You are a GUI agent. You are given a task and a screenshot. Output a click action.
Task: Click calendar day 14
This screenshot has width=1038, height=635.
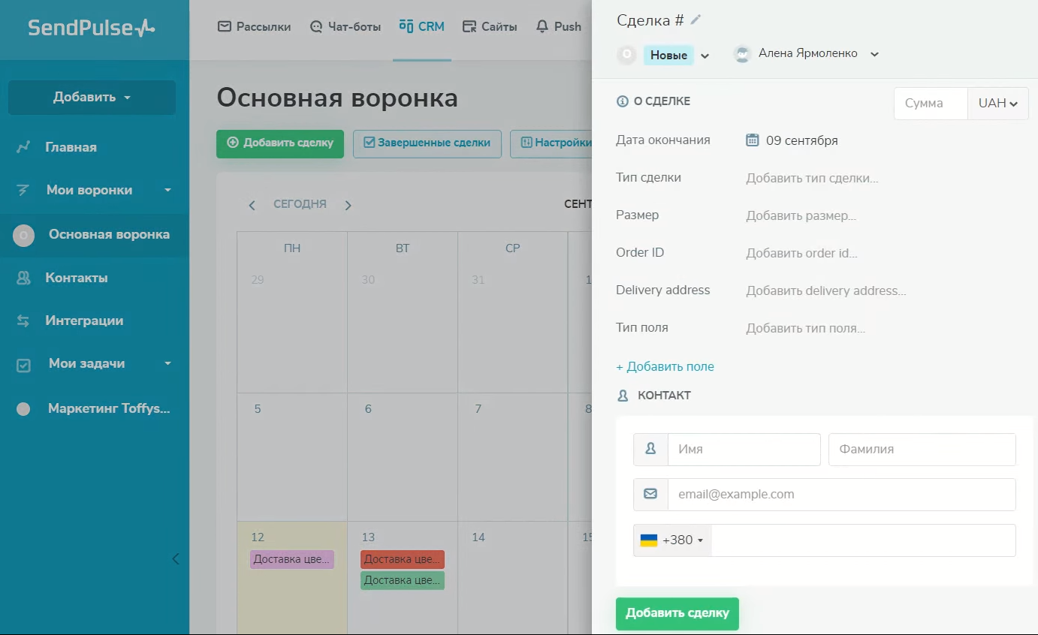click(513, 578)
